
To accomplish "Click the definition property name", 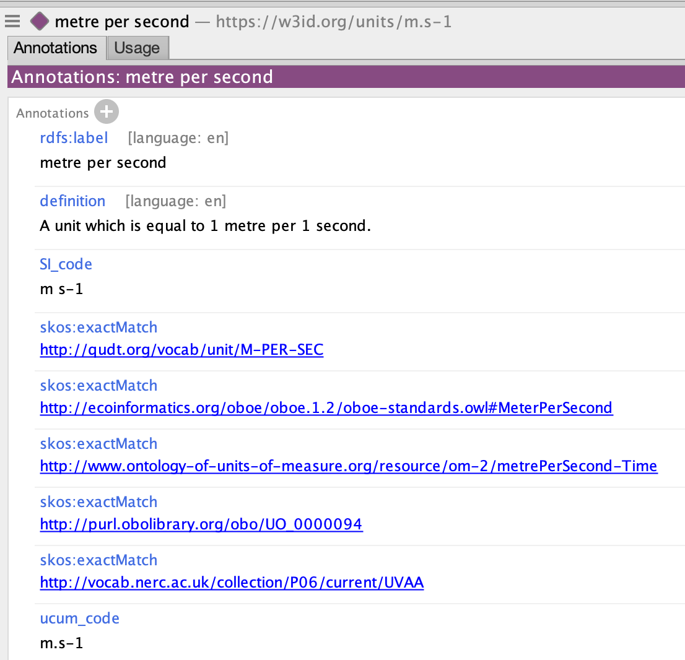I will 72,201.
